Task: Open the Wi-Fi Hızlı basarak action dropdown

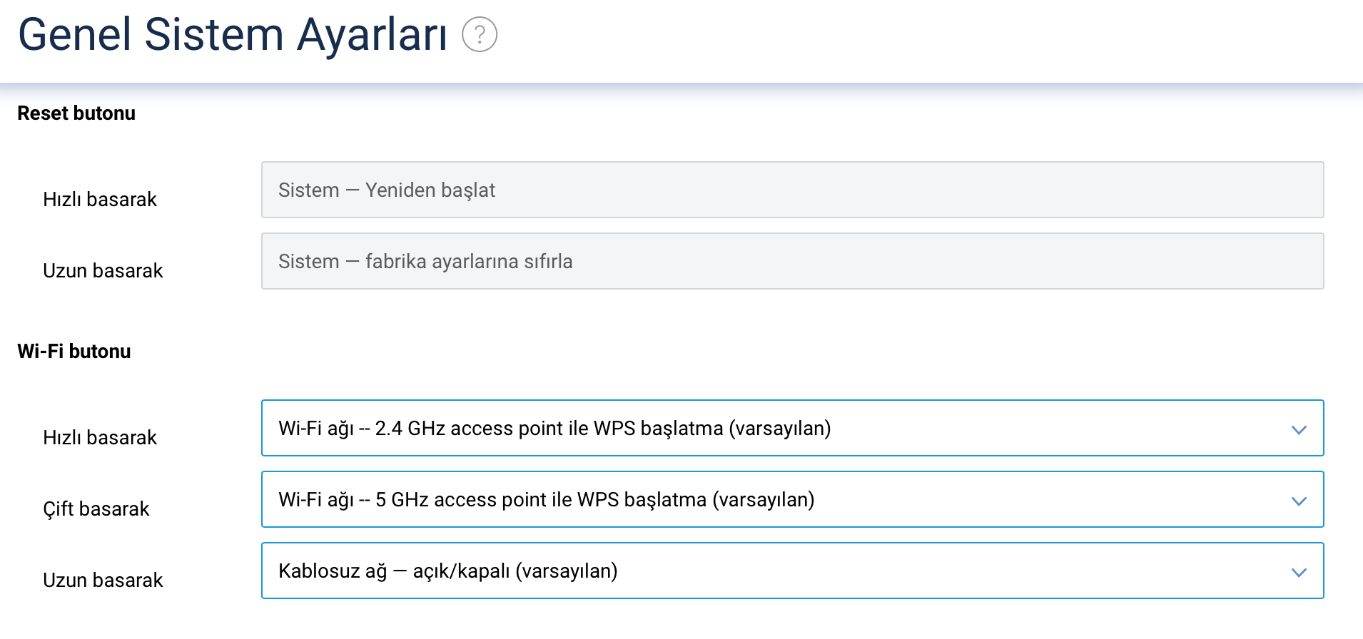Action: point(792,428)
